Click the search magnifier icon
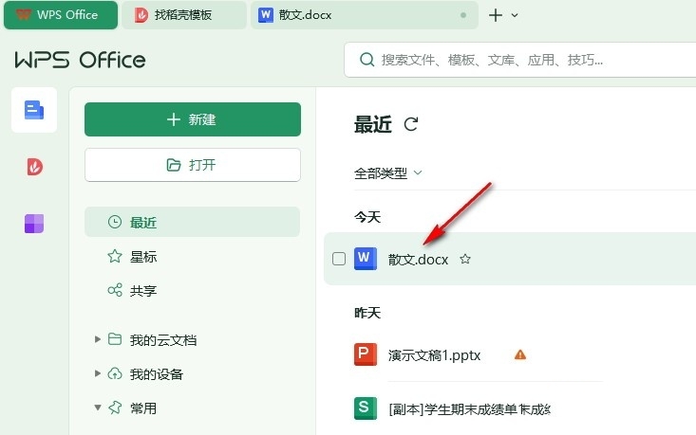This screenshot has width=696, height=435. click(x=367, y=60)
